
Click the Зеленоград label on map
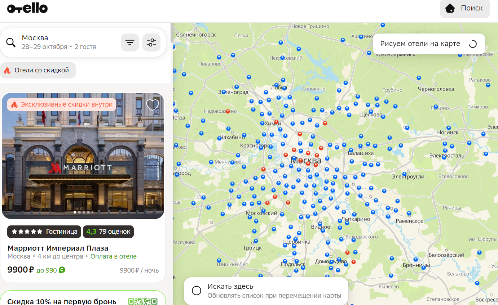pyautogui.click(x=234, y=92)
